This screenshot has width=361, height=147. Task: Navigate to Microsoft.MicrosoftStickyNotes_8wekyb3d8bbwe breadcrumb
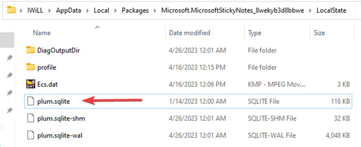[233, 10]
